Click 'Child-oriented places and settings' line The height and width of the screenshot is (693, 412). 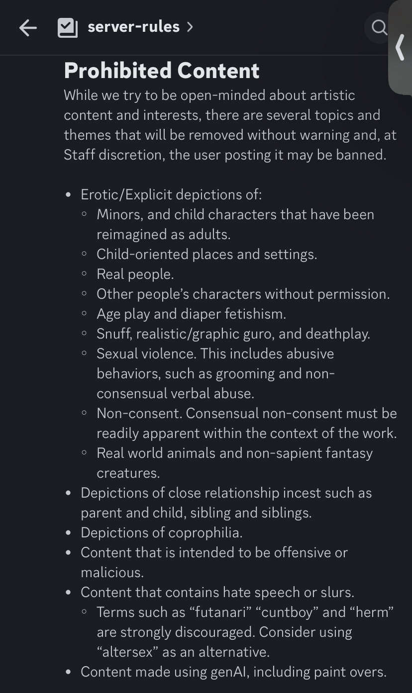pyautogui.click(x=206, y=254)
